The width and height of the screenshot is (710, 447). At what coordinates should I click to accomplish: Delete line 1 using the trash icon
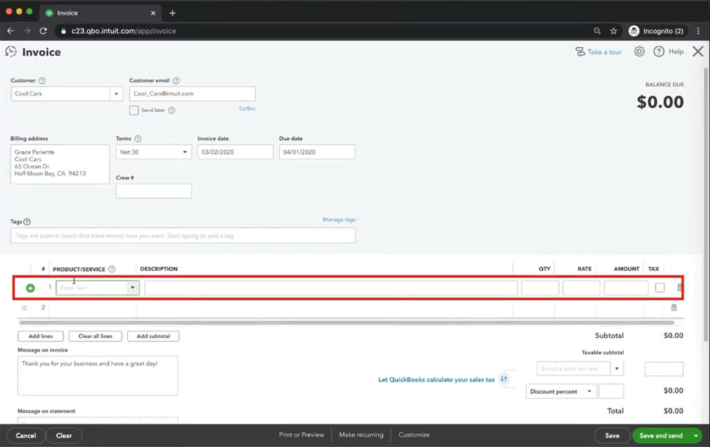point(679,288)
